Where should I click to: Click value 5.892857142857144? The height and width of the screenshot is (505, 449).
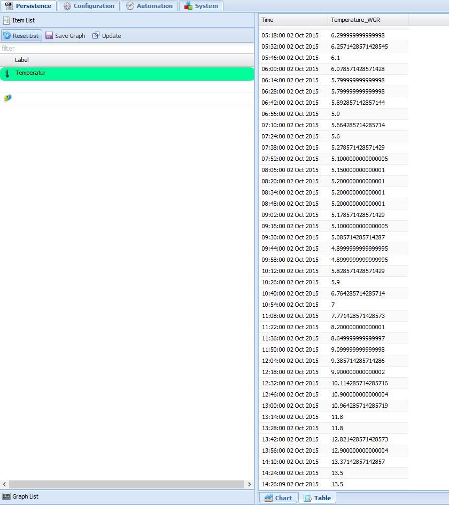coord(358,103)
